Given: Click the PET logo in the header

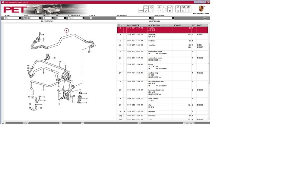Looking at the screenshot, I should tap(15, 10).
